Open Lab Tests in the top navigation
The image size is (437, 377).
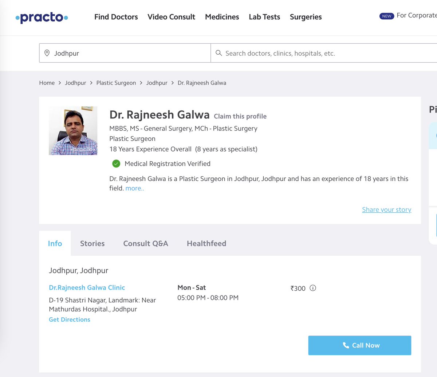[264, 17]
